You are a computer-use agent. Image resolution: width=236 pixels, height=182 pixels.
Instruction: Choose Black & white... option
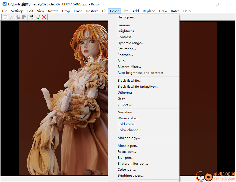coord(144,81)
